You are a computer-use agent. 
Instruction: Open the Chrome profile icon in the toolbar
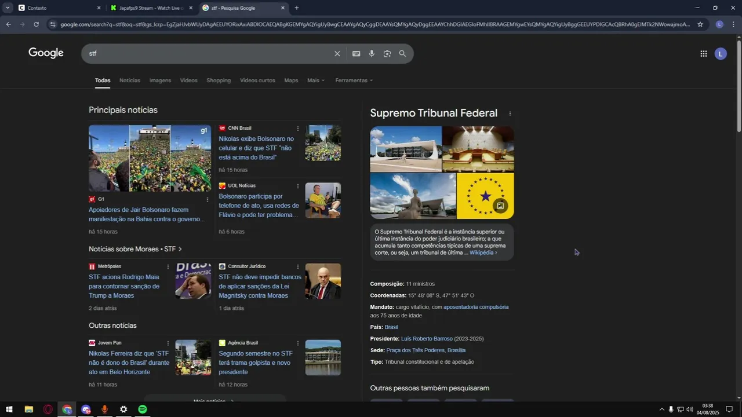[x=719, y=24]
